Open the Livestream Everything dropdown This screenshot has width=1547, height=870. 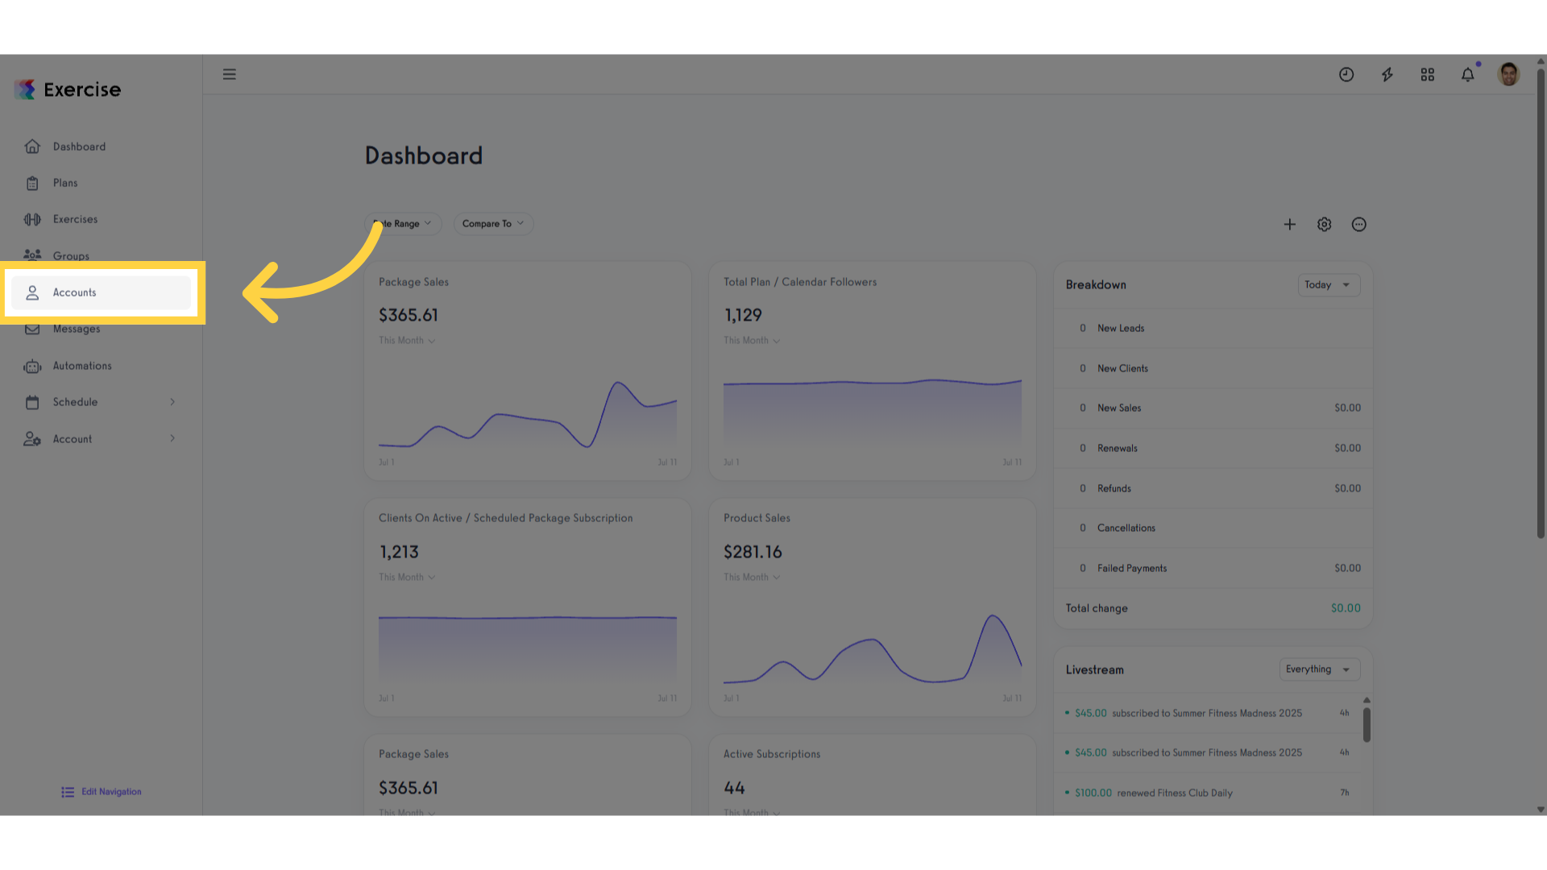[1319, 669]
